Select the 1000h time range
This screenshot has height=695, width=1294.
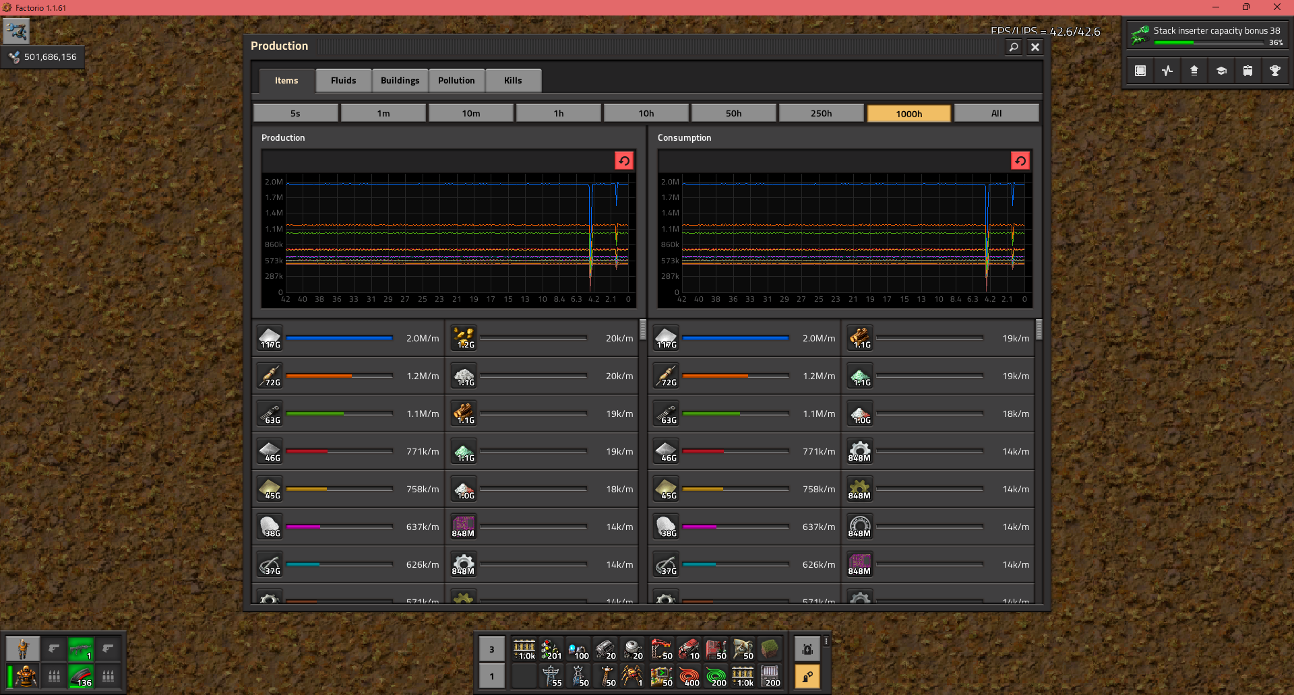[909, 113]
